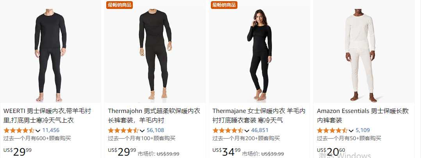
Task: View the 5,109 Amazon Essentials reviews
Action: point(363,130)
